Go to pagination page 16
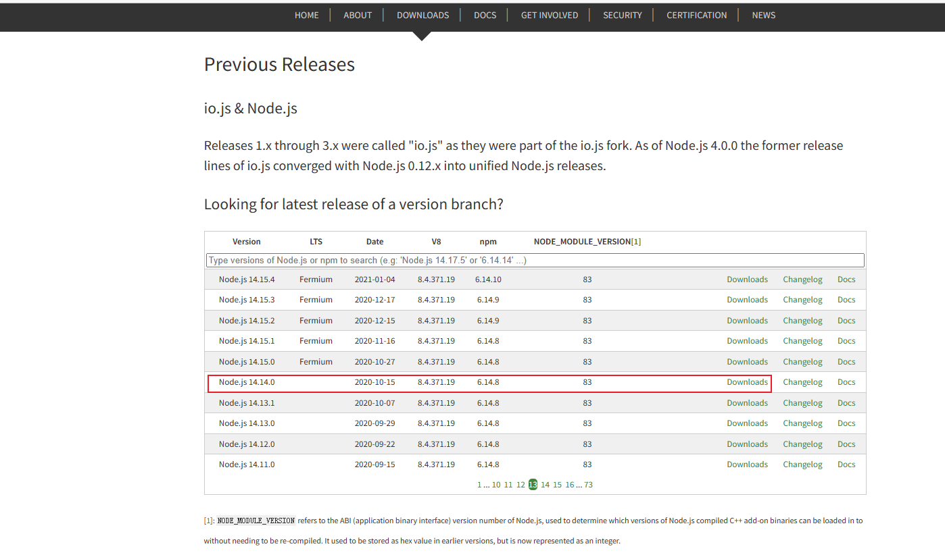 tap(570, 485)
